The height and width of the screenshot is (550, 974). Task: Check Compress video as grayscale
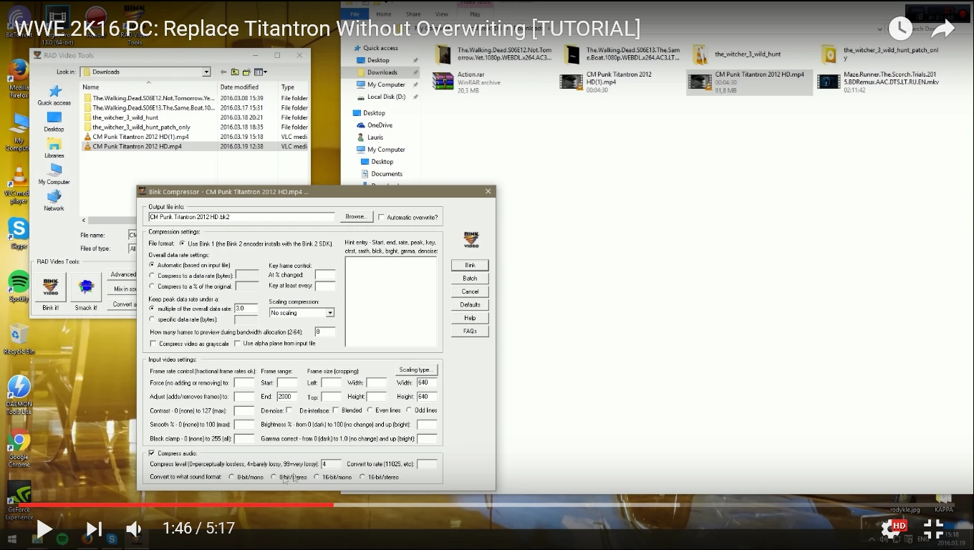pos(153,344)
